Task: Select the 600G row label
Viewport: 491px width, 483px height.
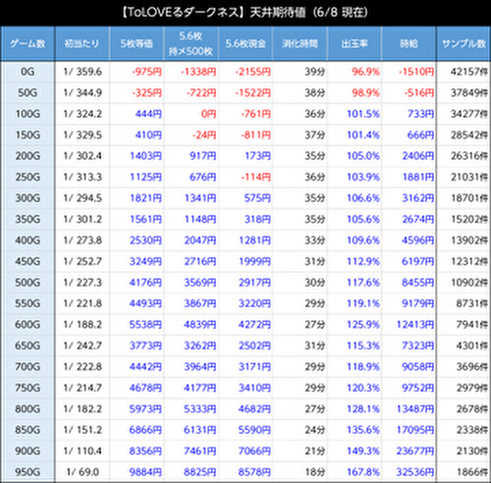Action: pos(27,324)
